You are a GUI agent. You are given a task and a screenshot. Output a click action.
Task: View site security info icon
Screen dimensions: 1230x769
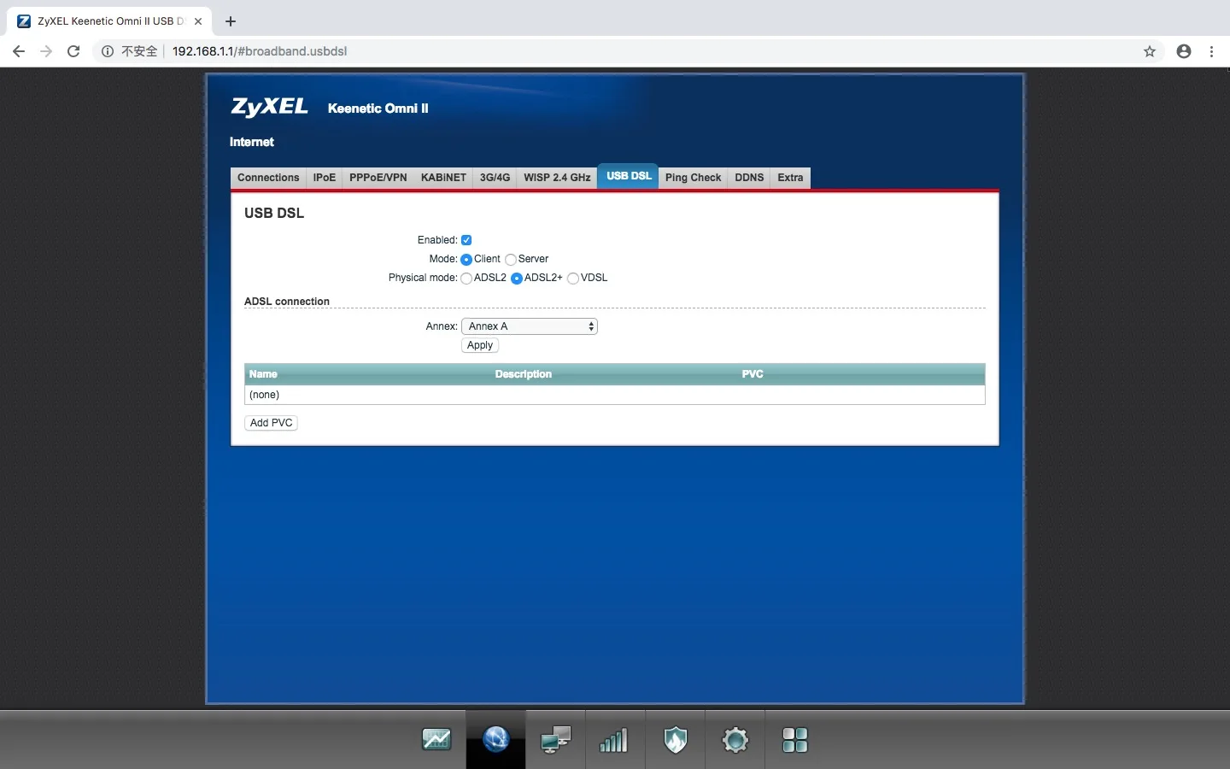click(x=108, y=51)
